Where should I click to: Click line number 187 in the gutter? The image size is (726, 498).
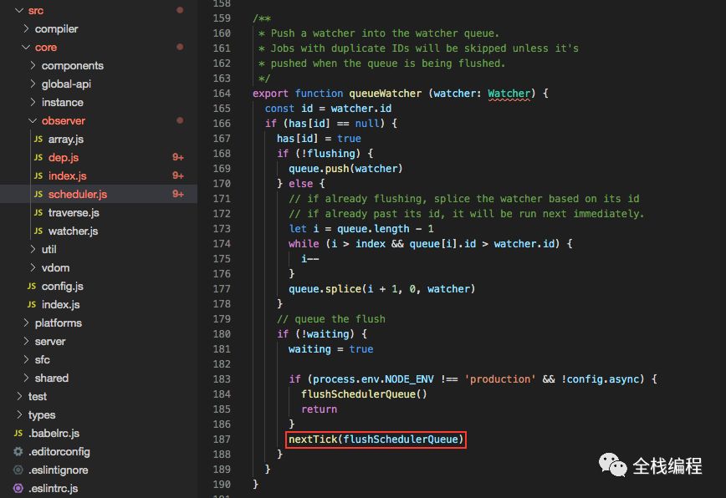[222, 439]
